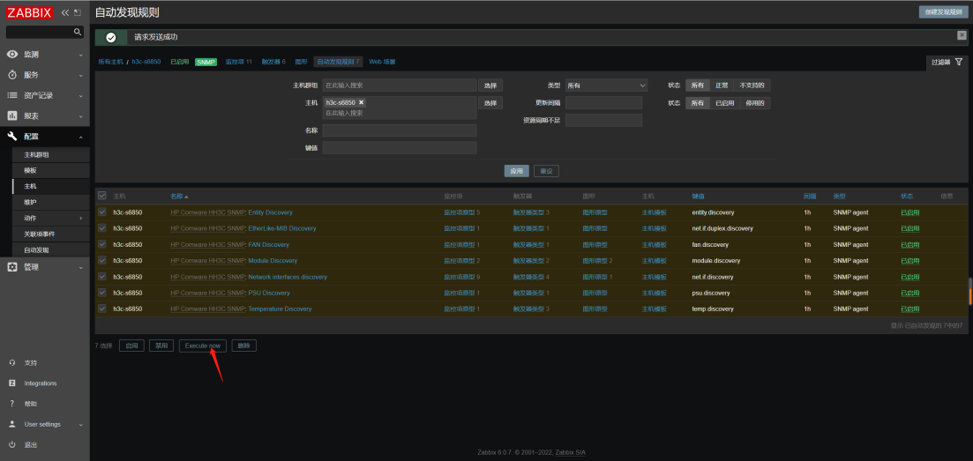973x461 pixels.
Task: Click the 应用 filter button
Action: 516,171
